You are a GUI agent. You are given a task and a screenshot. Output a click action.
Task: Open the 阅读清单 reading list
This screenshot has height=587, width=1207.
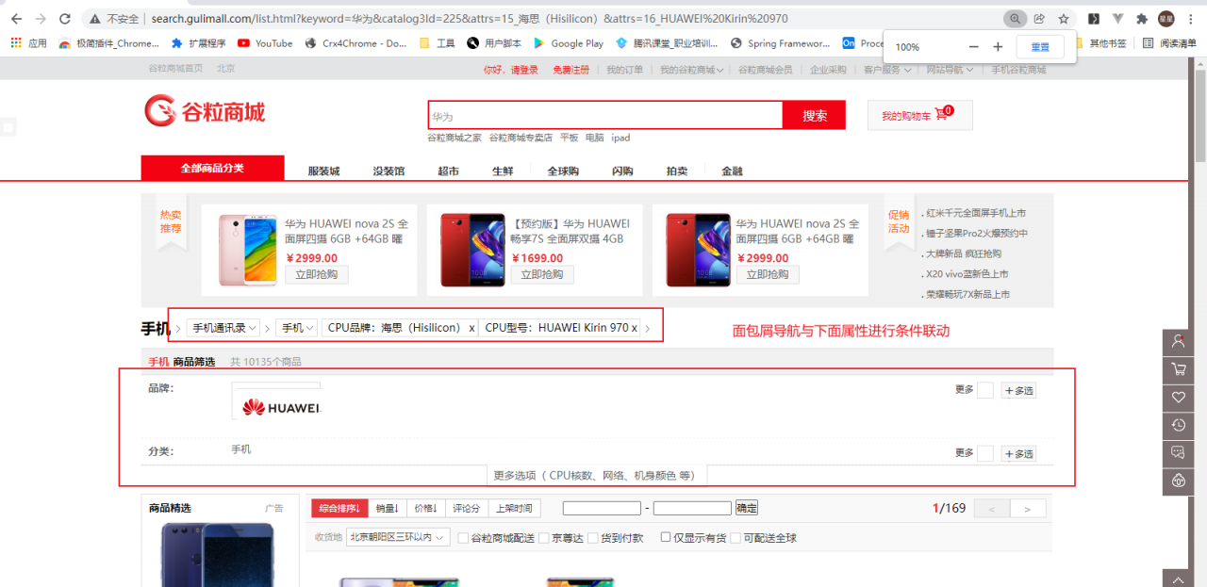pyautogui.click(x=1169, y=43)
